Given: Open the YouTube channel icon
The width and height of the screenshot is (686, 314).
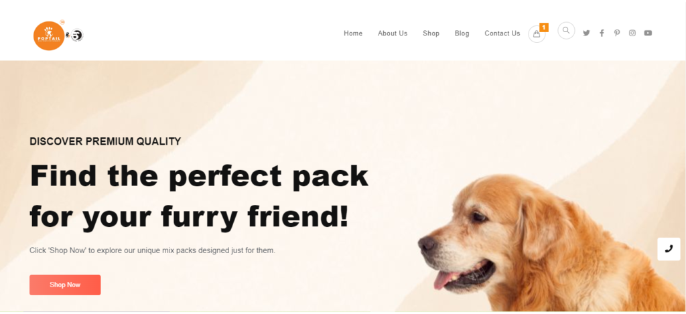Looking at the screenshot, I should point(648,33).
